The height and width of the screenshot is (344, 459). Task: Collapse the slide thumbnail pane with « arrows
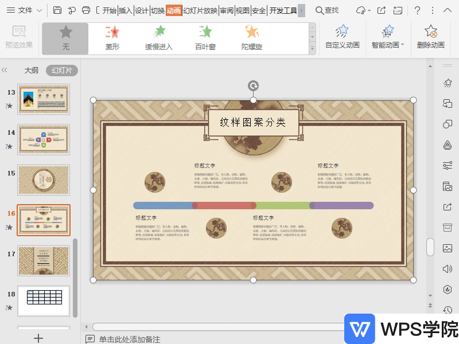pyautogui.click(x=6, y=70)
